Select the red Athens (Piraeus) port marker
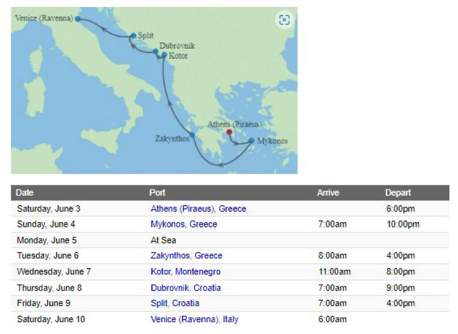The height and width of the screenshot is (334, 458). point(229,132)
